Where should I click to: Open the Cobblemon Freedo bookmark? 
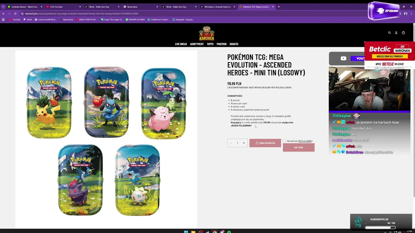158,20
